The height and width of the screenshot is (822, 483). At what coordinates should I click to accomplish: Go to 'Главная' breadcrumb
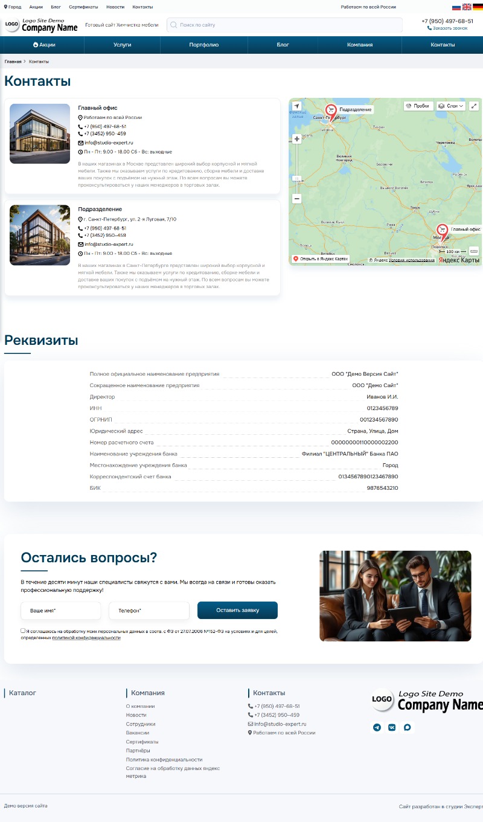[13, 62]
